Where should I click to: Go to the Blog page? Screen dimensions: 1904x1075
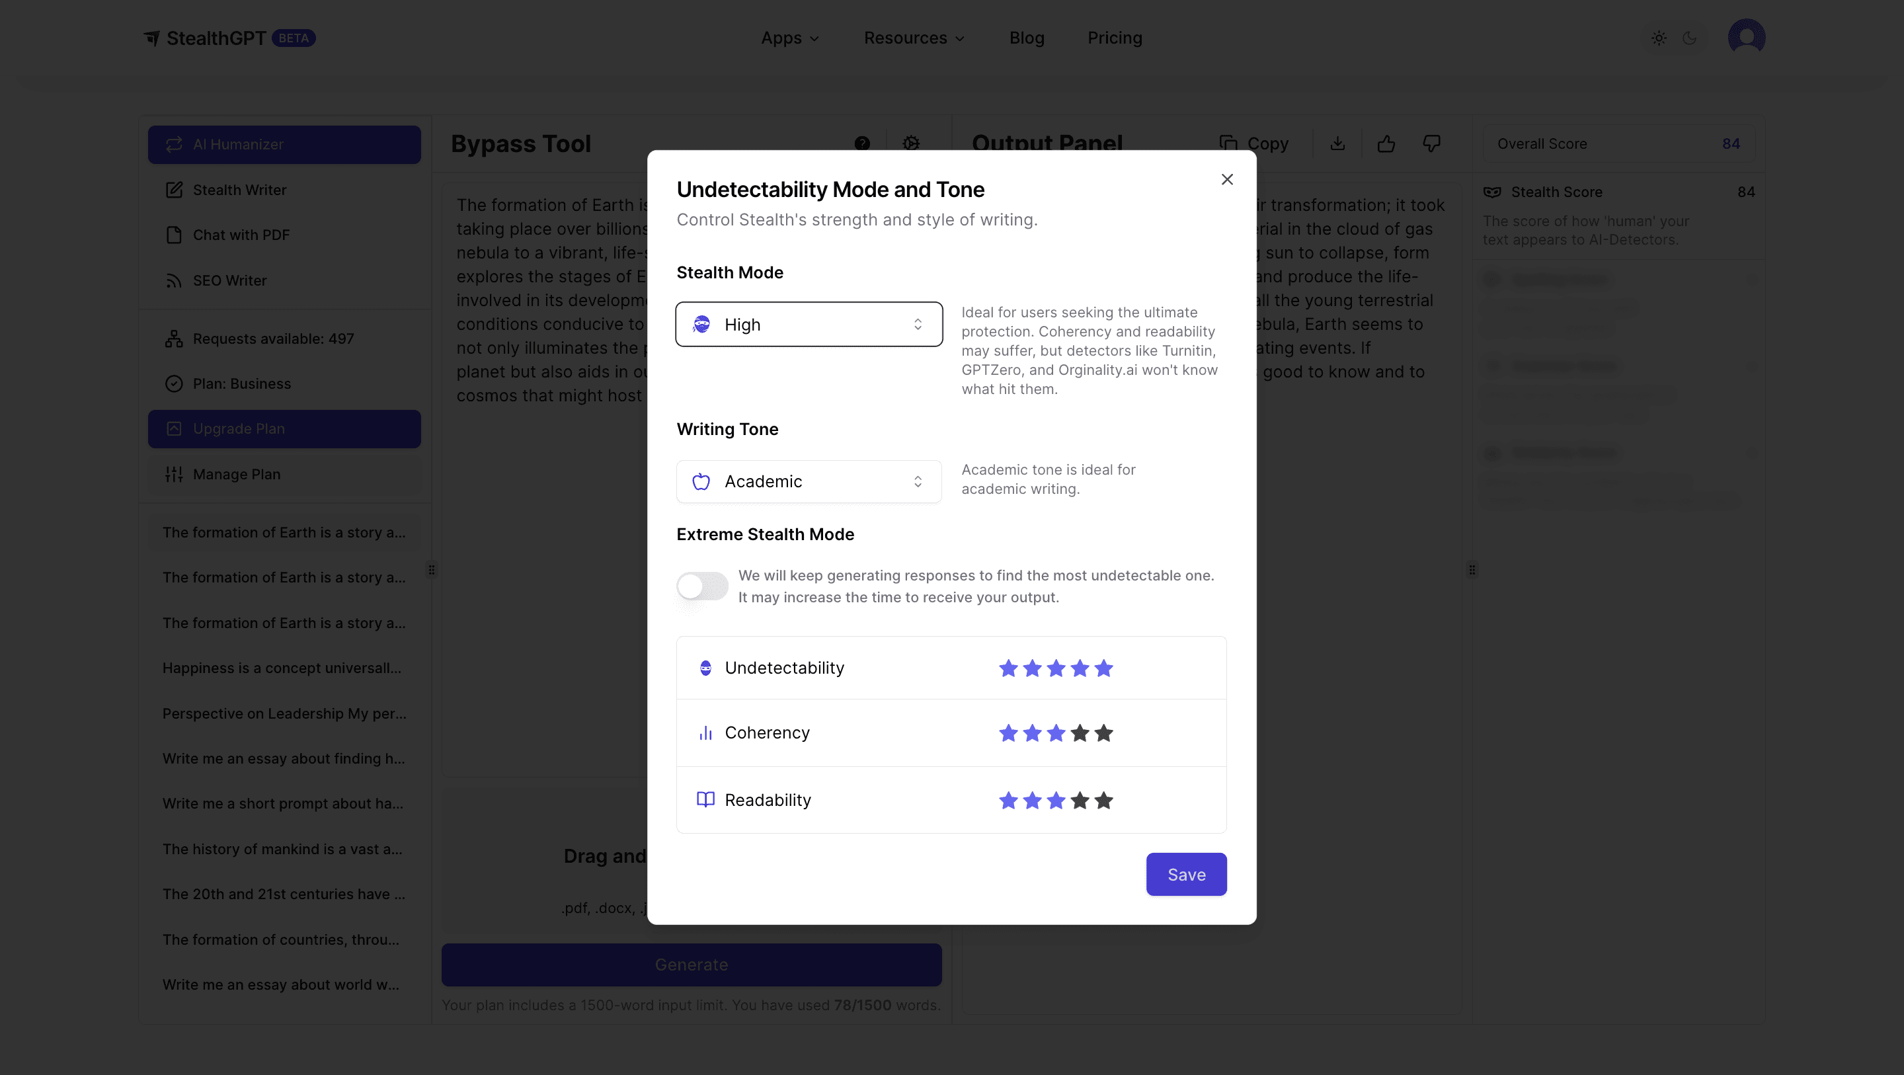pos(1027,38)
